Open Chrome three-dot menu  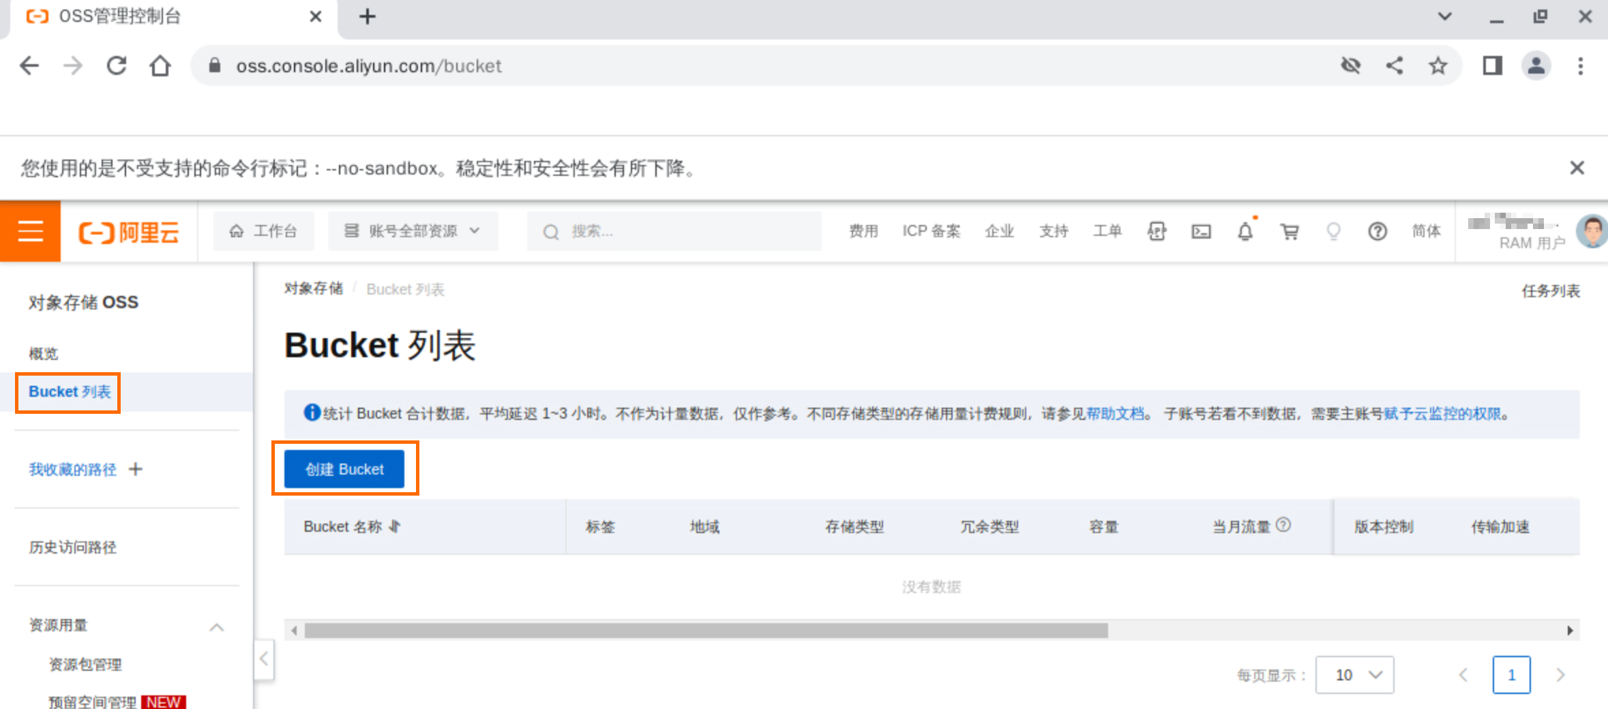[1580, 65]
